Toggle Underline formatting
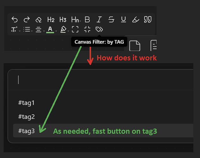Viewport: 200px width, 158px height. (x=123, y=20)
